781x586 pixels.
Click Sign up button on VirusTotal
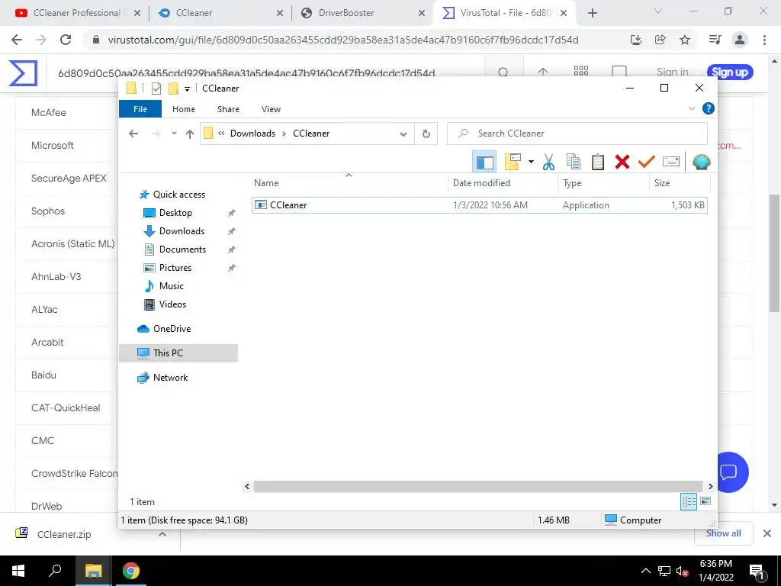730,72
